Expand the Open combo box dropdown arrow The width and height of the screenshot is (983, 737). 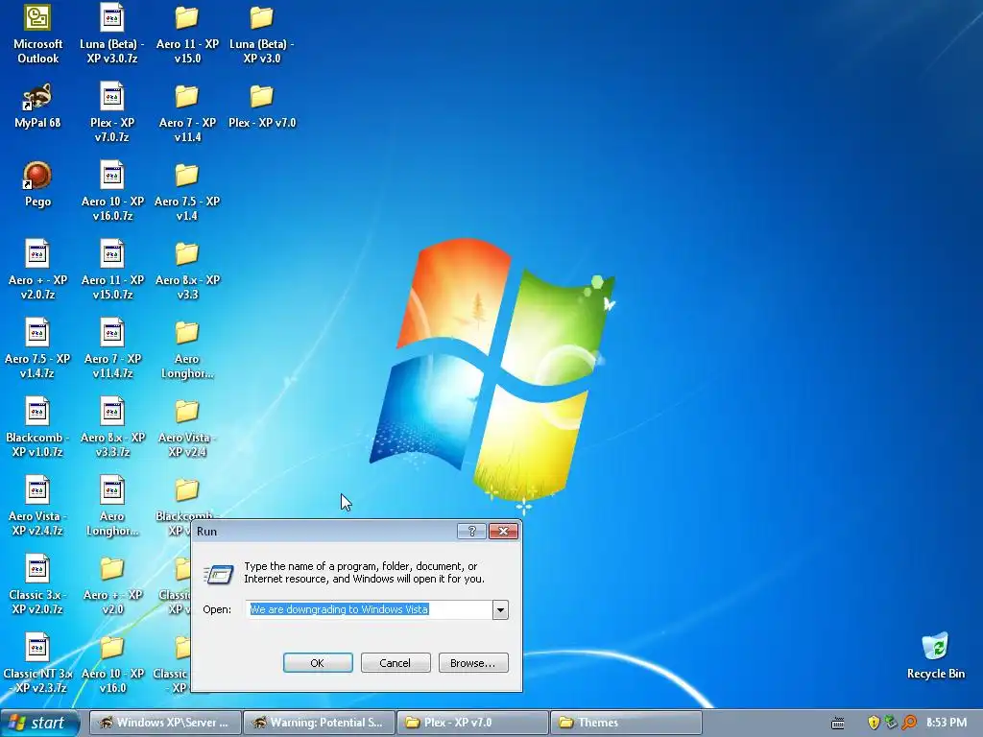(x=500, y=609)
